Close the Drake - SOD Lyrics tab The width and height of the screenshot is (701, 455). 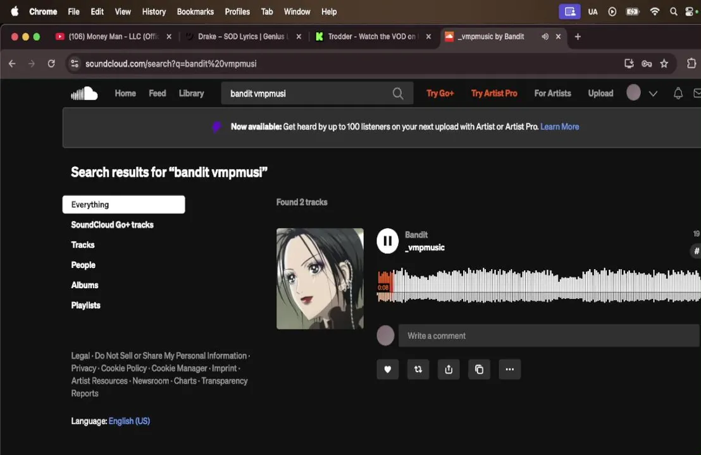coord(299,37)
